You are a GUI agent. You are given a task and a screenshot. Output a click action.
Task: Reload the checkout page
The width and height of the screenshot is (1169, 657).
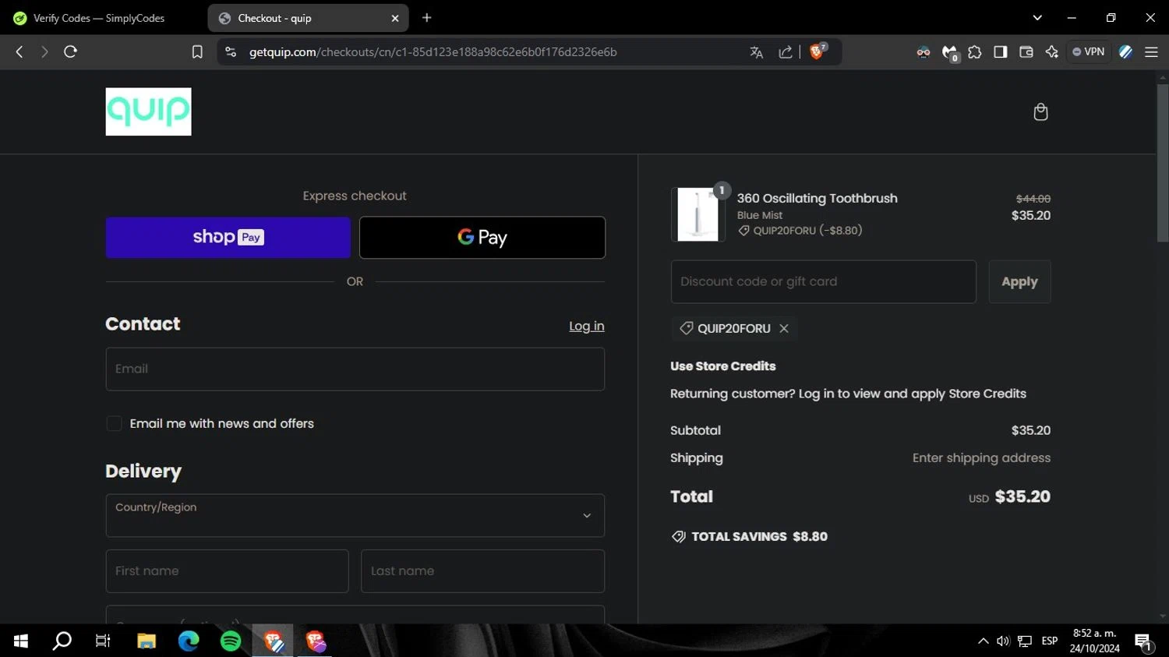[x=70, y=51]
